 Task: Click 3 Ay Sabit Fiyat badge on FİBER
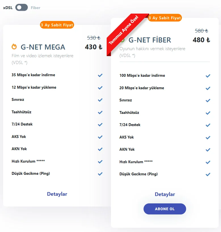click(x=165, y=18)
